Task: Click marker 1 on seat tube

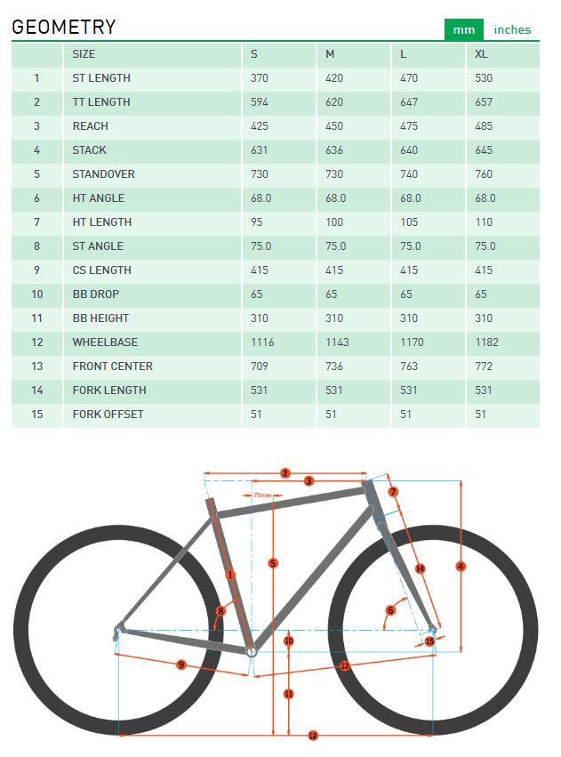Action: 230,576
